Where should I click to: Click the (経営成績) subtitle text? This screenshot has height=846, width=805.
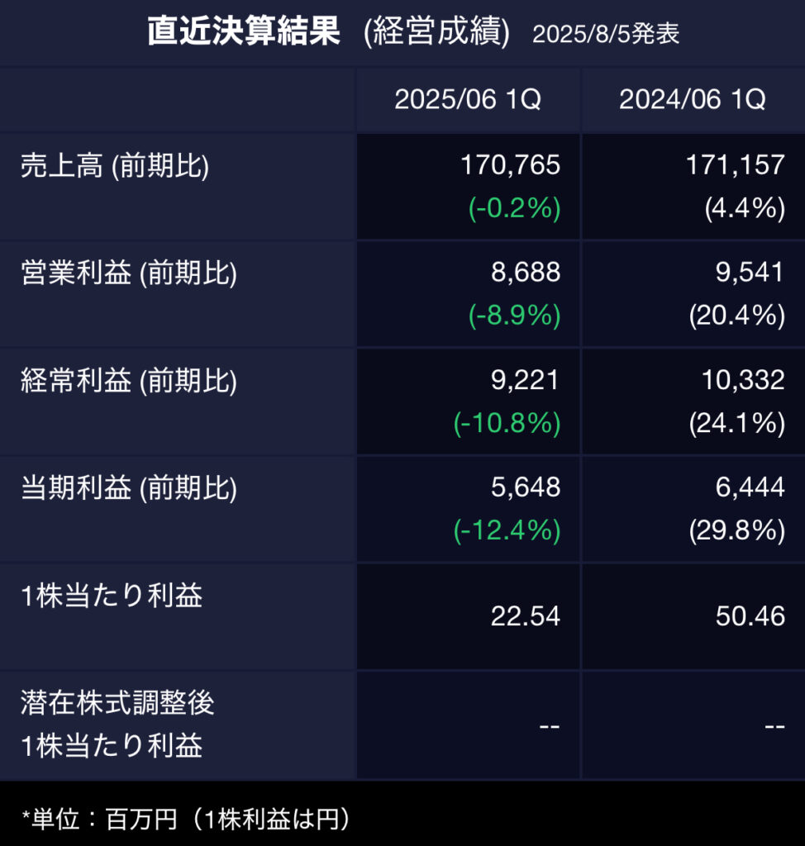436,32
